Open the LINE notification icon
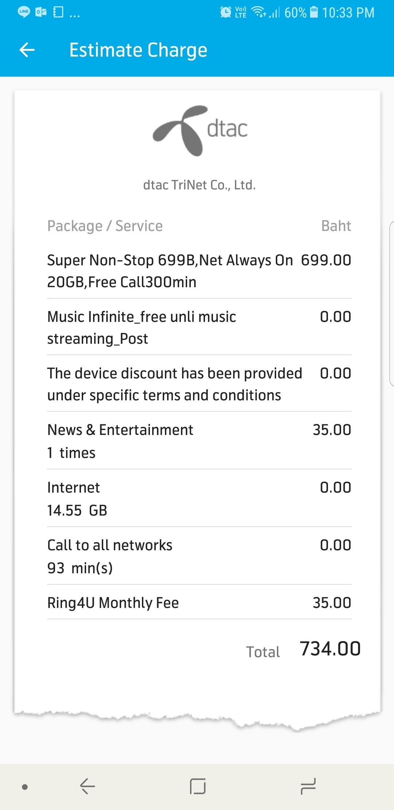The width and height of the screenshot is (394, 810). click(24, 12)
